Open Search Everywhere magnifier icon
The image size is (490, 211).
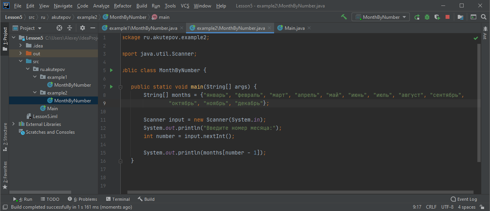coord(483,17)
